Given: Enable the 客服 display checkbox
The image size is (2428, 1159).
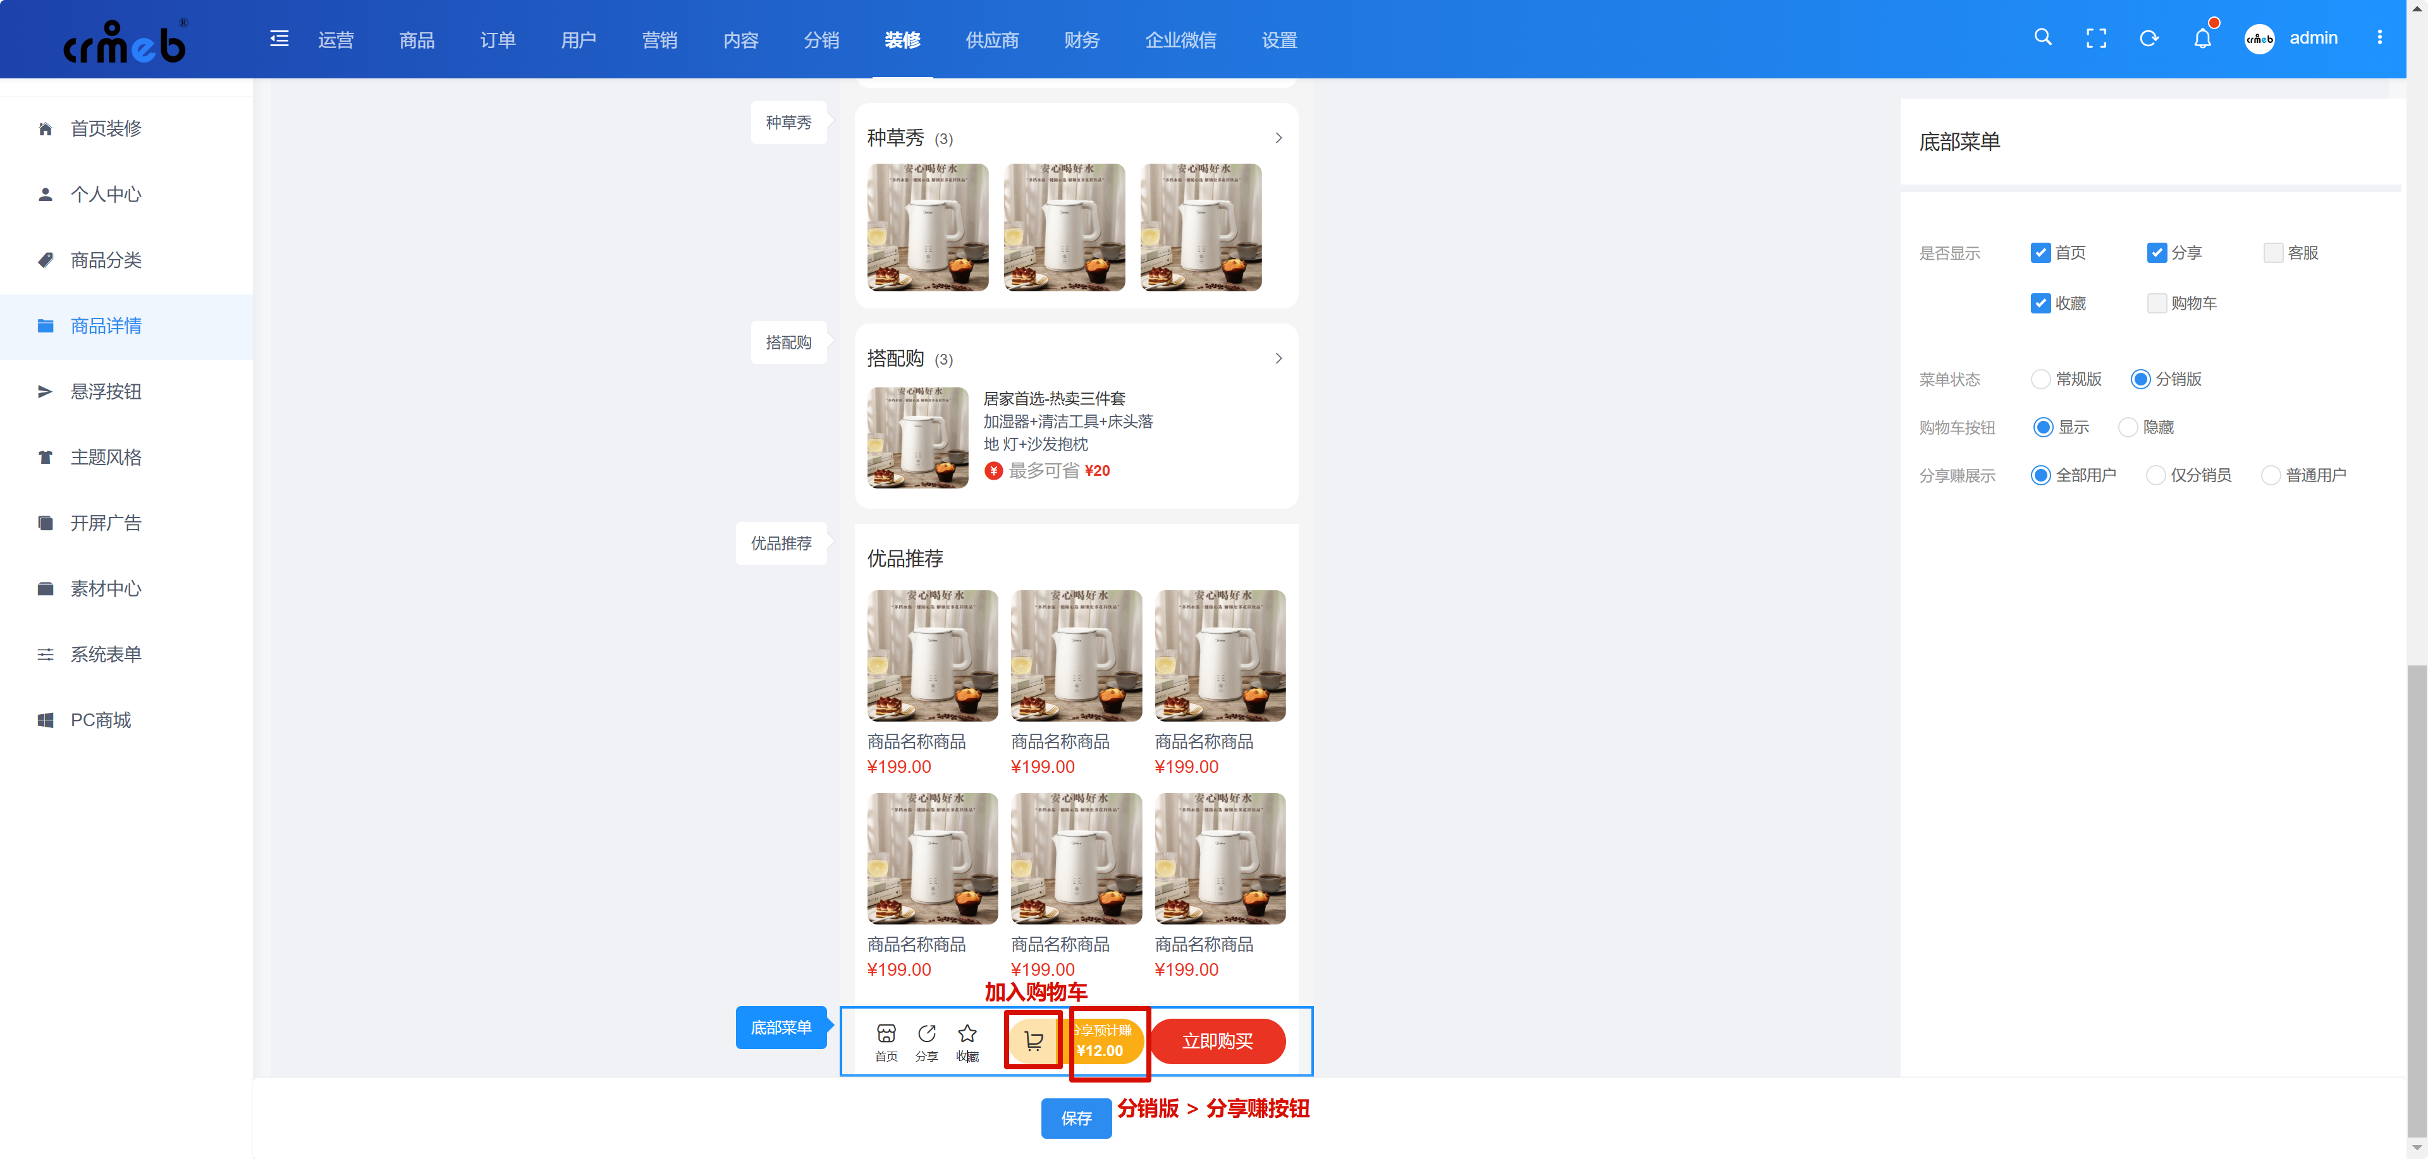Looking at the screenshot, I should pos(2272,253).
